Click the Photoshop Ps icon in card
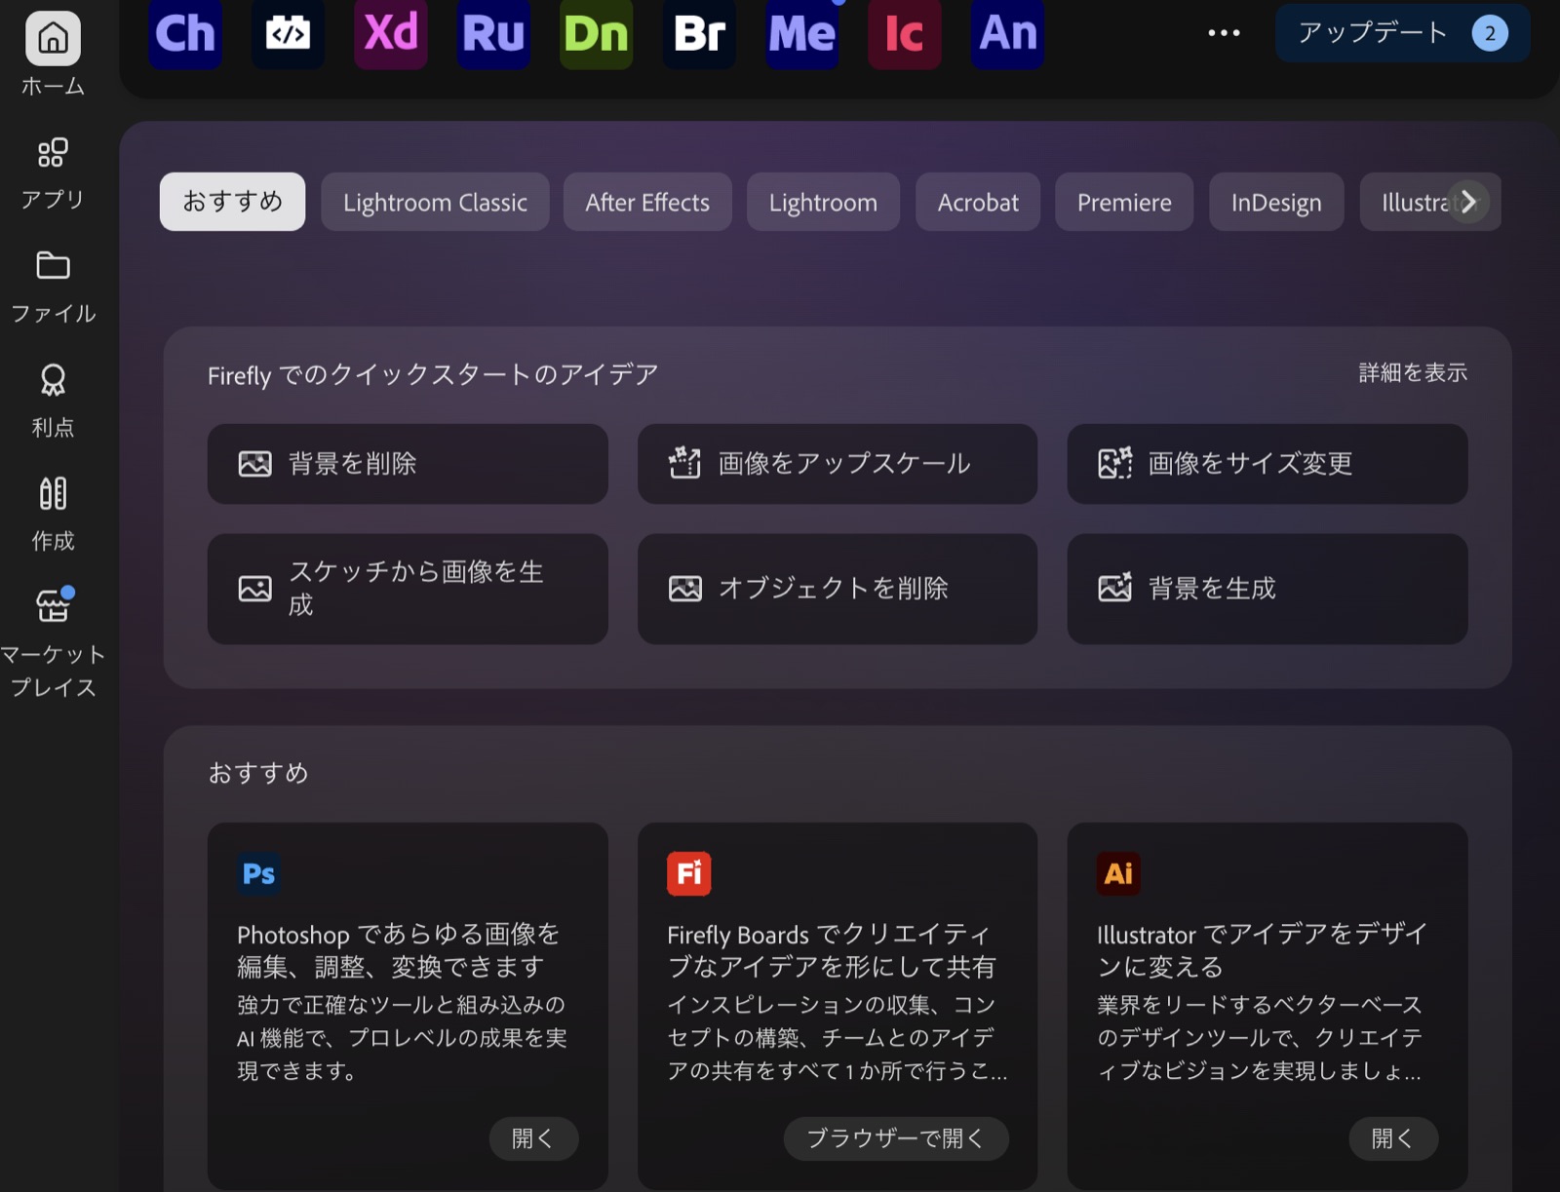 [x=258, y=873]
